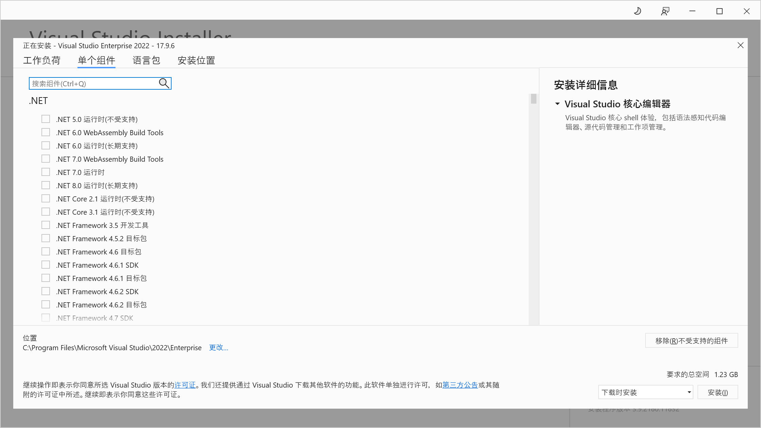Close the installation dialog with X
Screen dimensions: 761x428
pyautogui.click(x=741, y=45)
